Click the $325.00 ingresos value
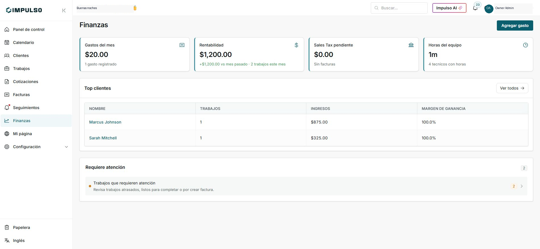Screen dimensions: 540x249 (x=319, y=138)
